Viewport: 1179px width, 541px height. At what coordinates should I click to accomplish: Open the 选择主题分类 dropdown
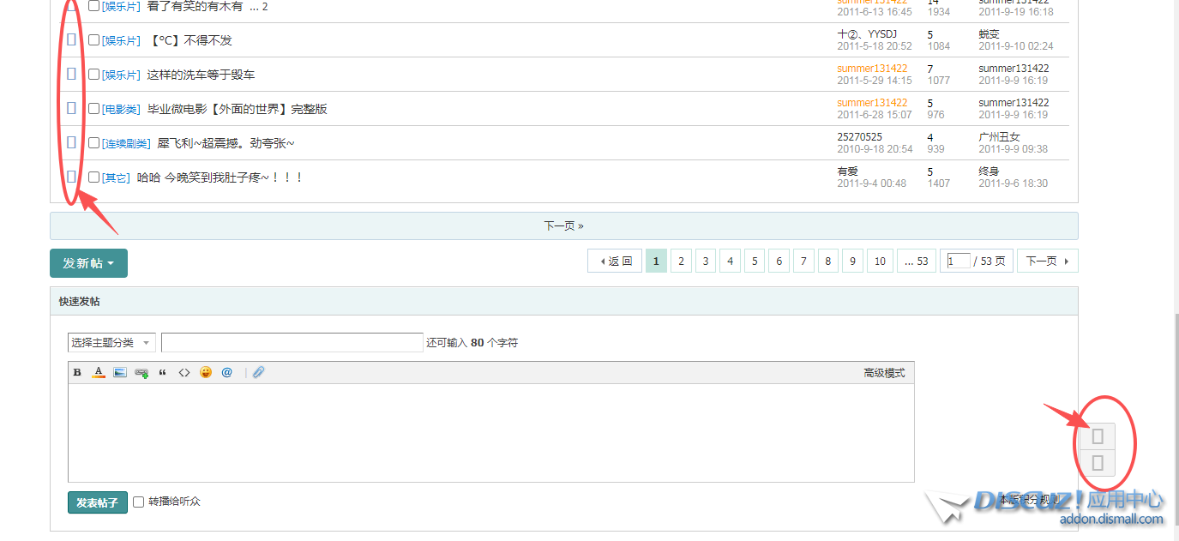click(x=111, y=343)
